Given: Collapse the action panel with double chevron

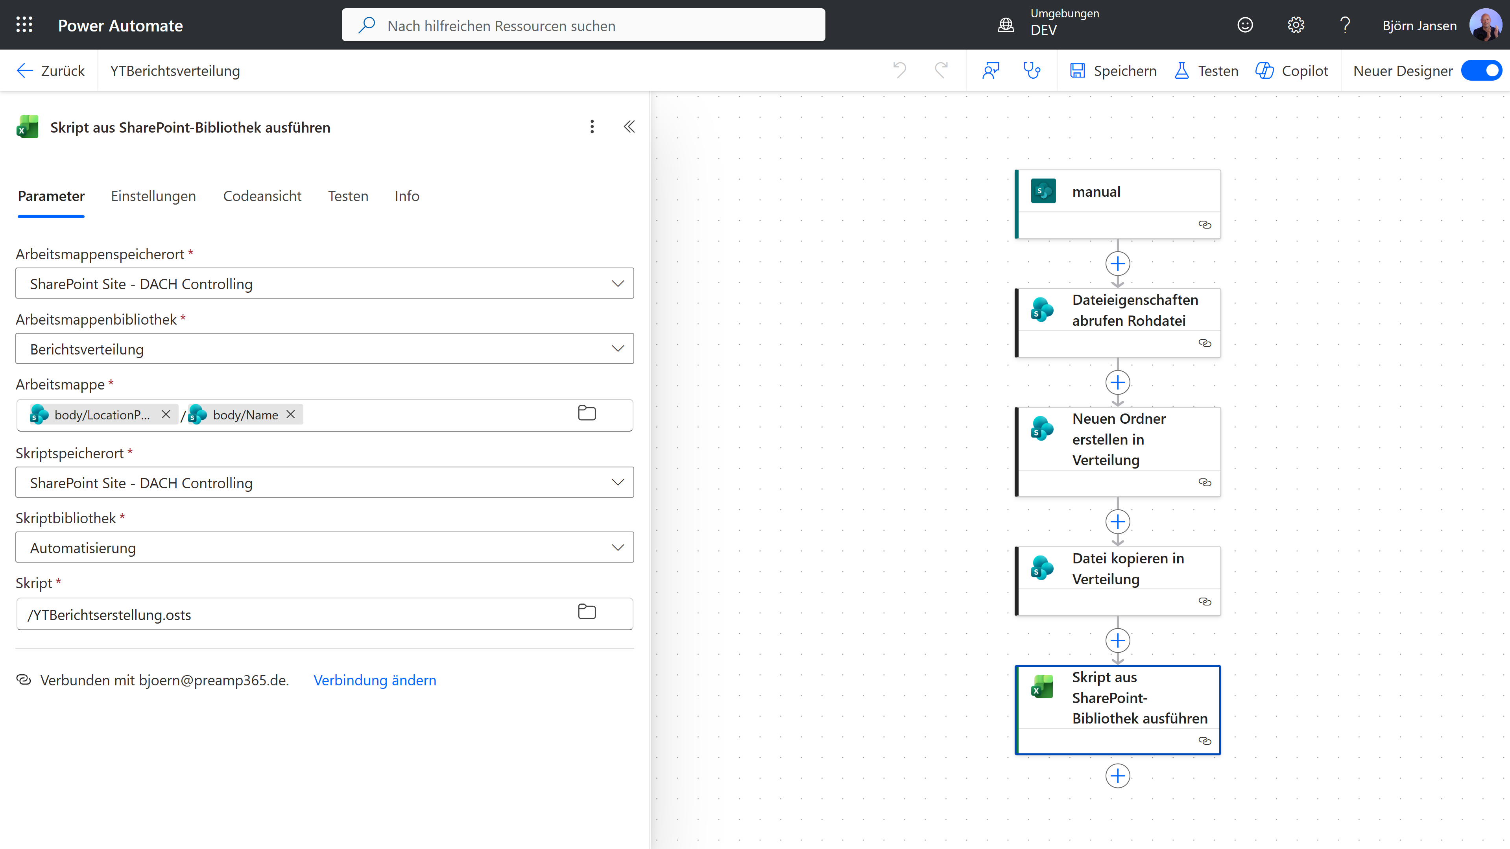Looking at the screenshot, I should (x=629, y=127).
